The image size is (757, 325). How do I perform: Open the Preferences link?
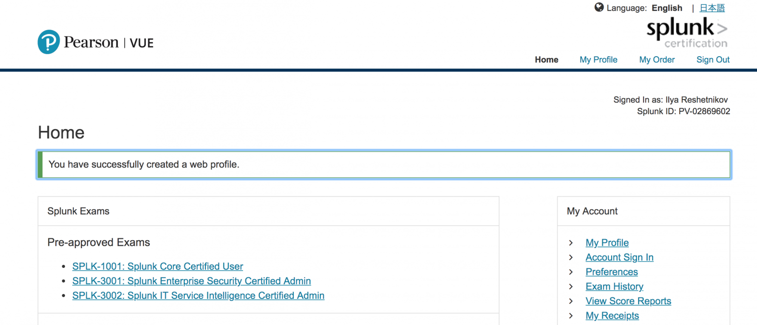click(612, 272)
